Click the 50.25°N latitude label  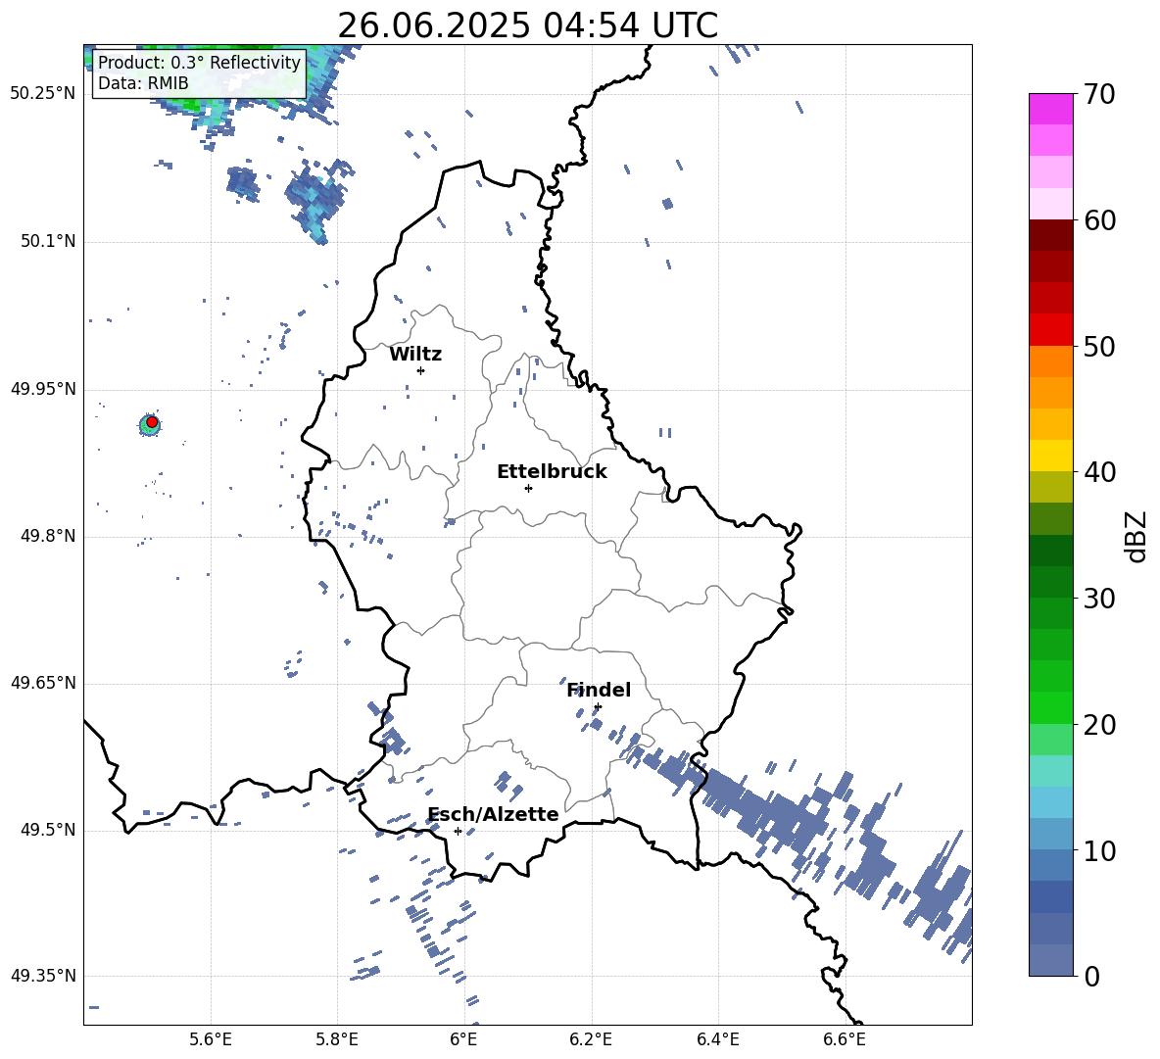[43, 94]
